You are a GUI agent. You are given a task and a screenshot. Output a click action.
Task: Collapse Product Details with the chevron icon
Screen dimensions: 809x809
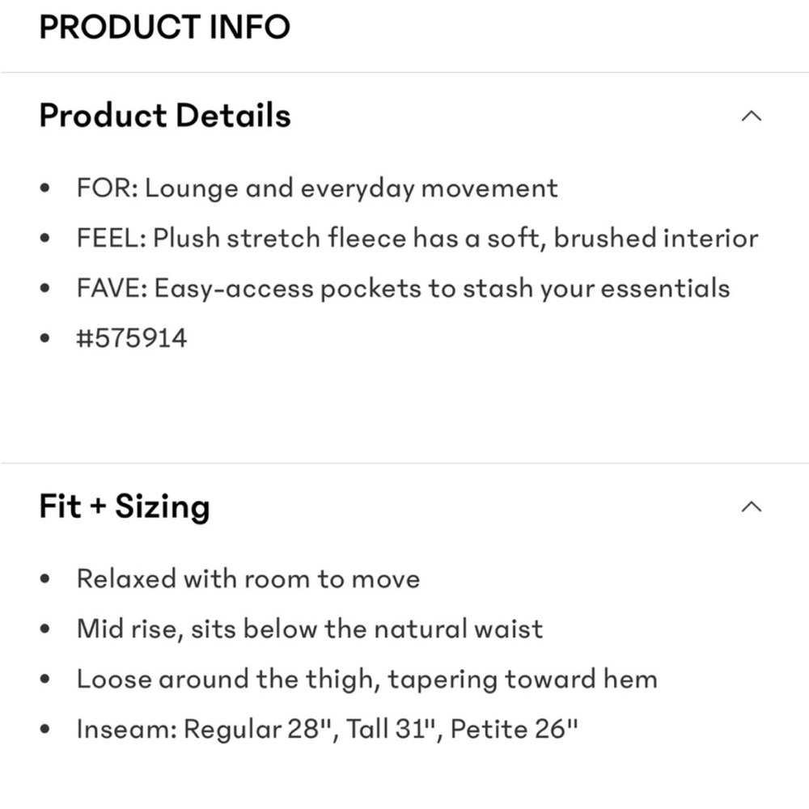[x=752, y=116]
